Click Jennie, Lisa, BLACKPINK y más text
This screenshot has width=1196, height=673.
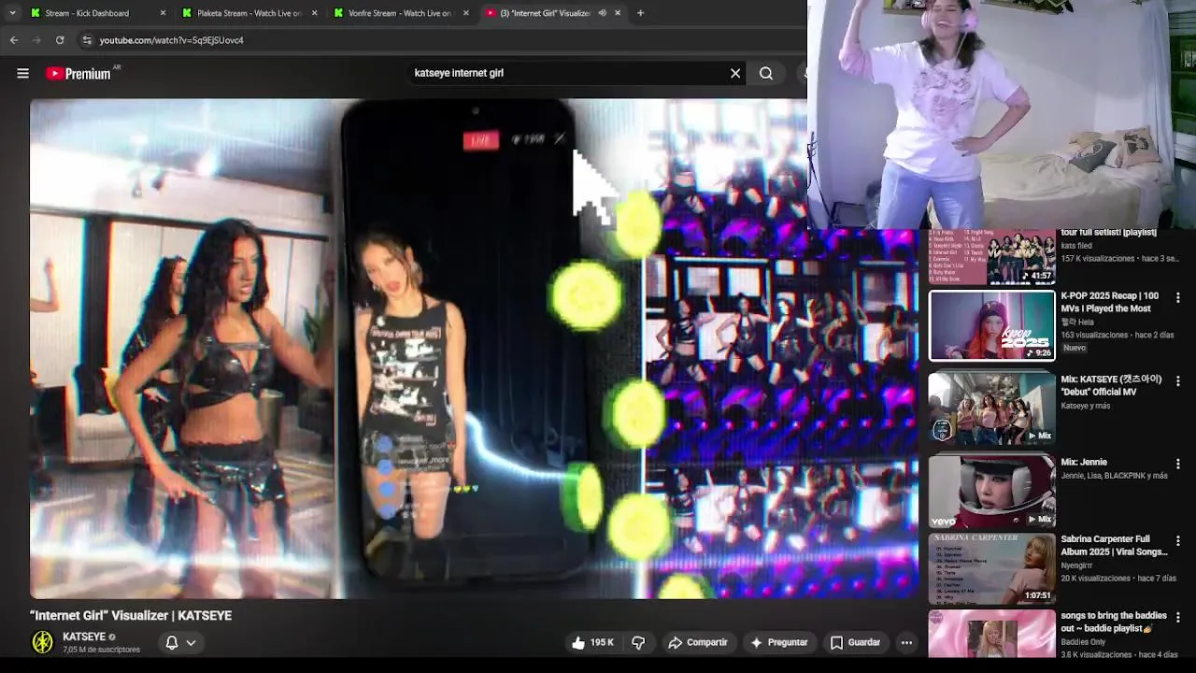(1114, 476)
